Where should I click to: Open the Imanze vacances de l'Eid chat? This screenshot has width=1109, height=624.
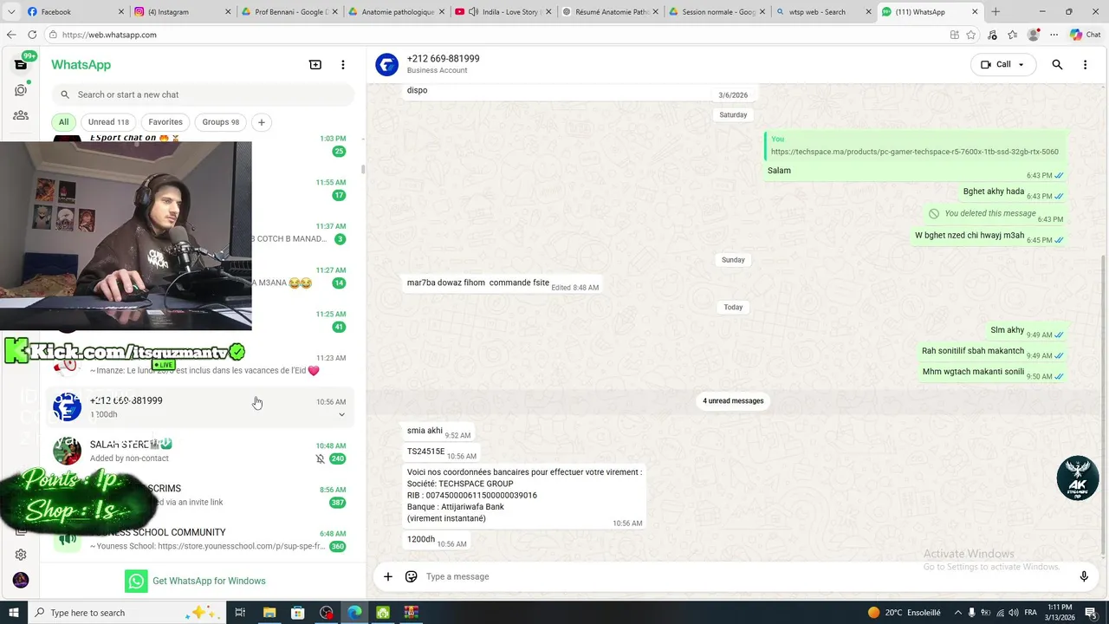pyautogui.click(x=199, y=363)
